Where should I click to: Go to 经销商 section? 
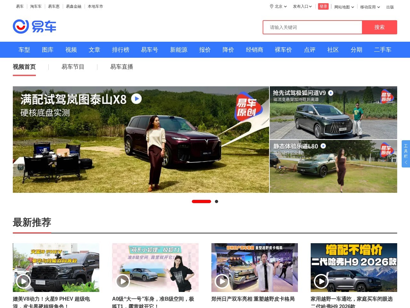255,50
